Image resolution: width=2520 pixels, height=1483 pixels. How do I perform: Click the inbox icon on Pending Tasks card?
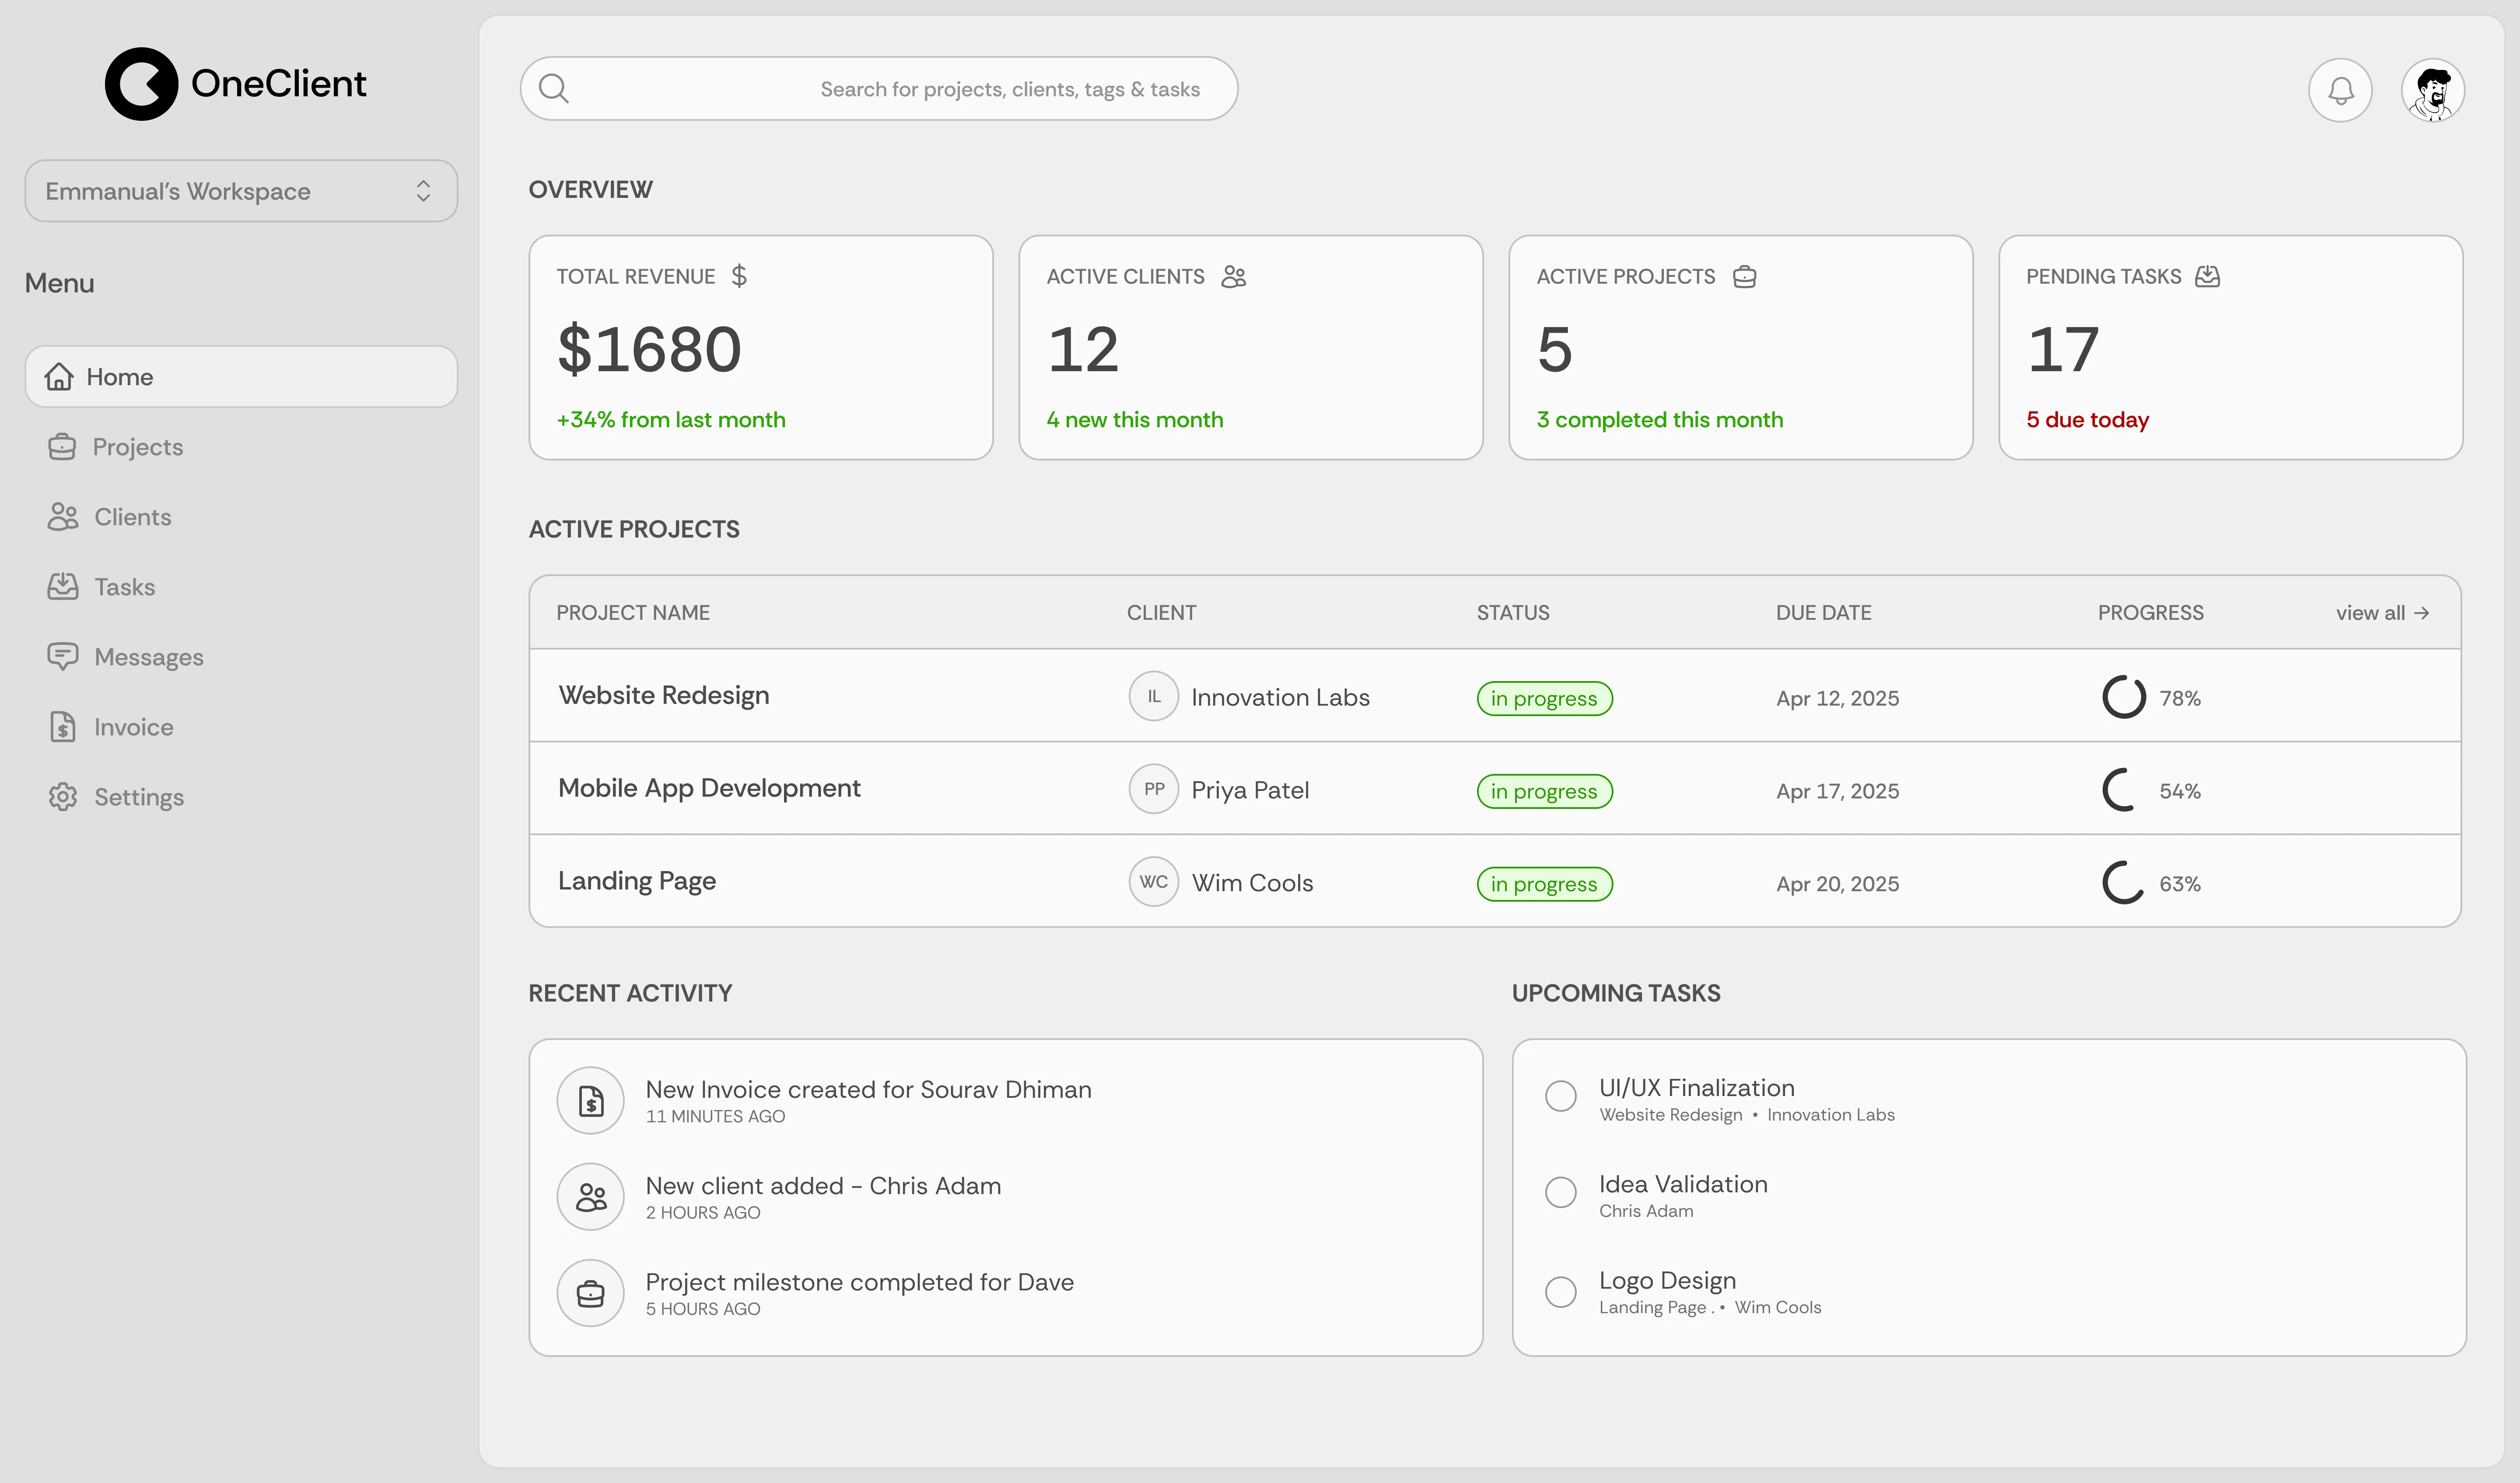pos(2208,276)
